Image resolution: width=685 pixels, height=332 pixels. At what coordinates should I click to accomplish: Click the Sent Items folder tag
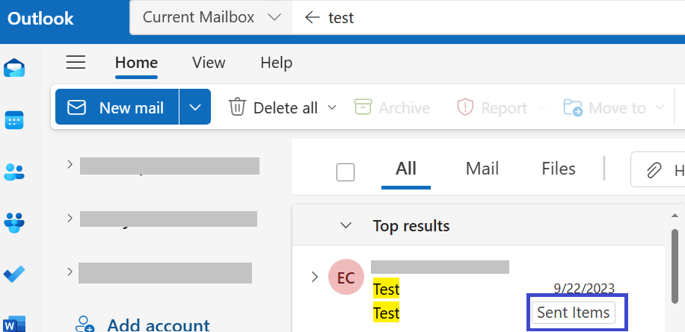click(x=573, y=313)
